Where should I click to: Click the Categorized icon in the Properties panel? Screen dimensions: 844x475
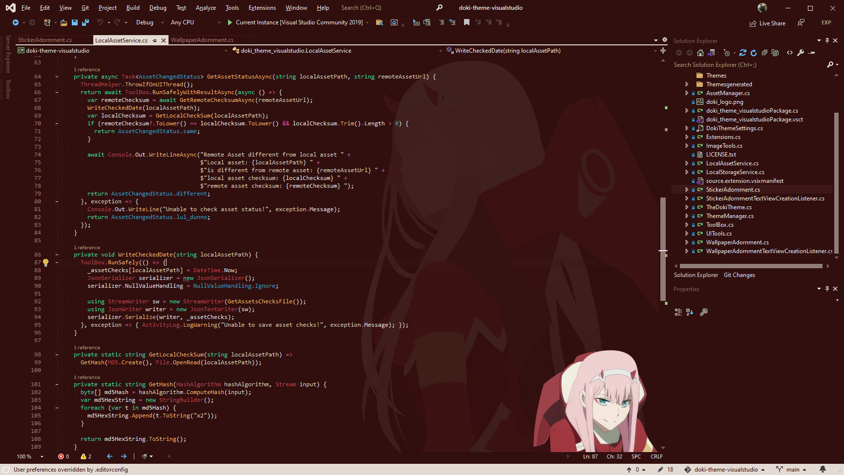click(678, 312)
